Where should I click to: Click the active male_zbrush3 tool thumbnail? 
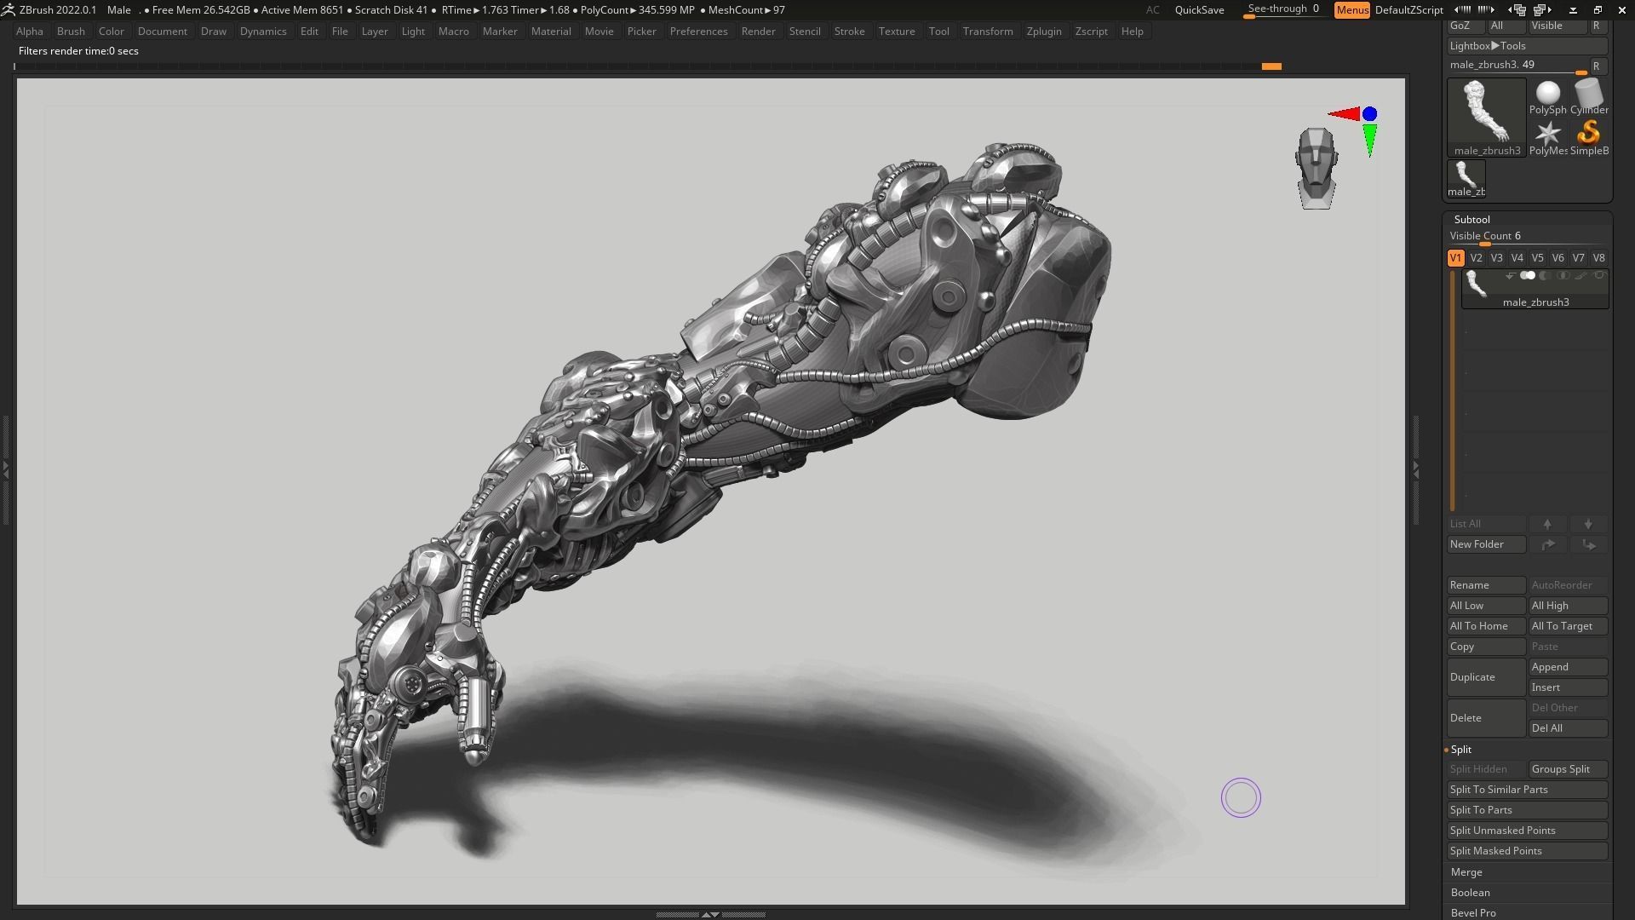click(1487, 113)
